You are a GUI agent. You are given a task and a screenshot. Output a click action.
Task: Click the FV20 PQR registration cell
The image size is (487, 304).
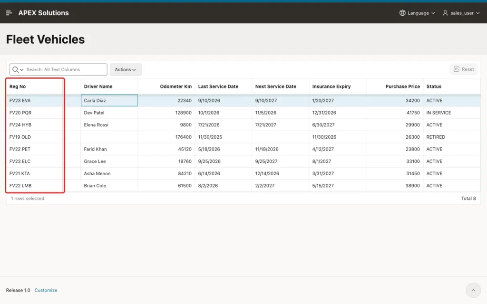coord(34,113)
